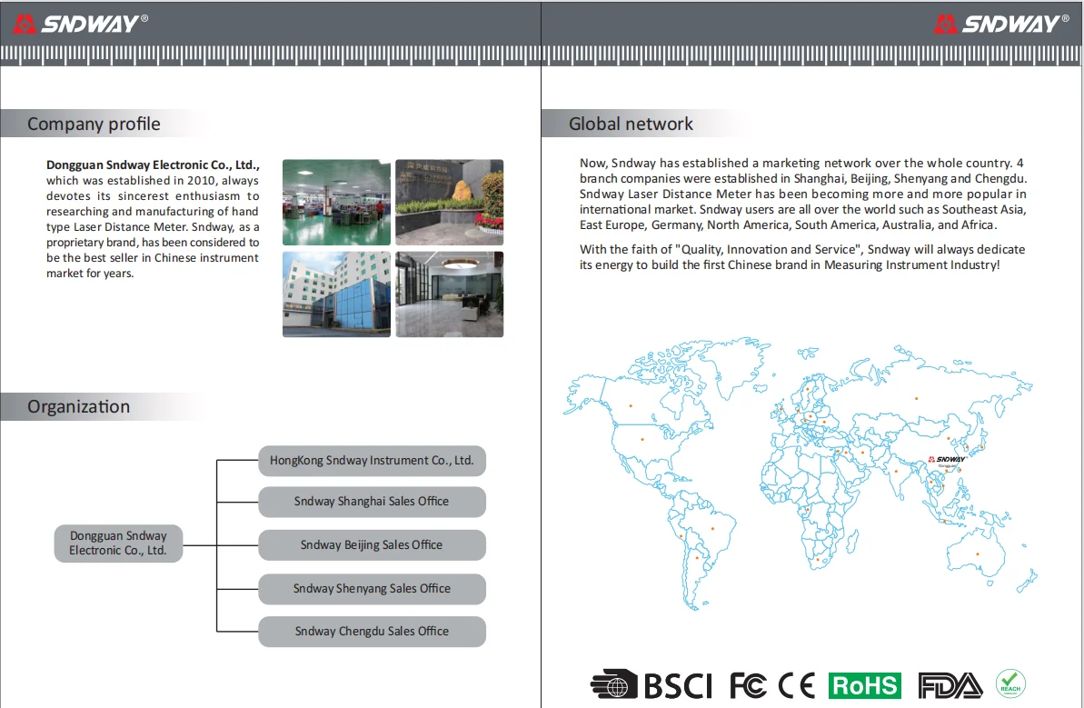The height and width of the screenshot is (708, 1084).
Task: Click the FCC certification mark
Action: coord(748,686)
